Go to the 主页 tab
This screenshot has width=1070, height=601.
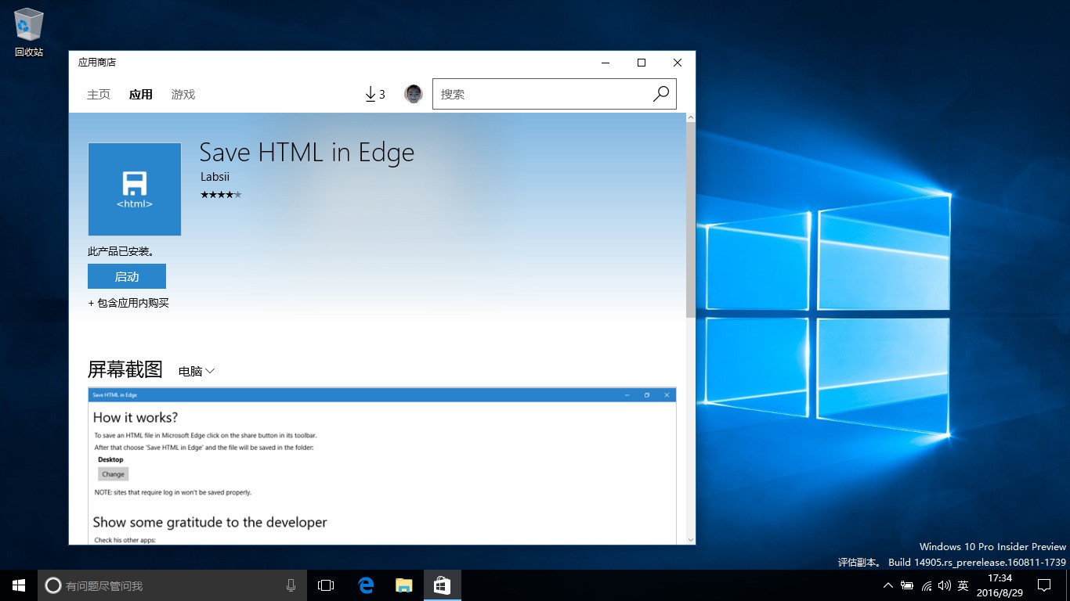click(x=99, y=95)
